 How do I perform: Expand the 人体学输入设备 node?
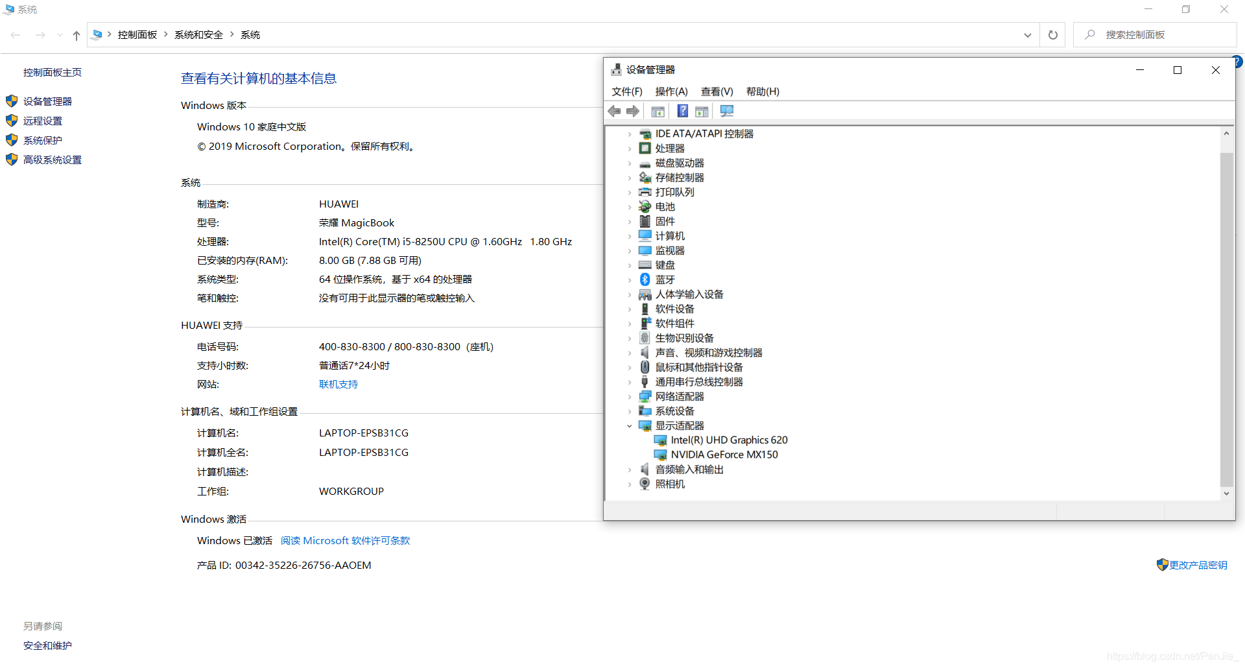pyautogui.click(x=629, y=294)
